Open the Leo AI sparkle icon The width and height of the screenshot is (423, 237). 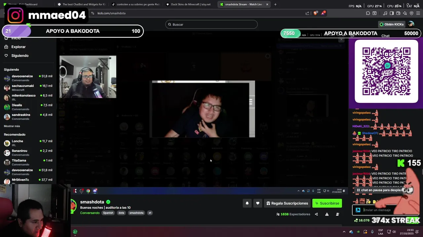pyautogui.click(x=405, y=13)
